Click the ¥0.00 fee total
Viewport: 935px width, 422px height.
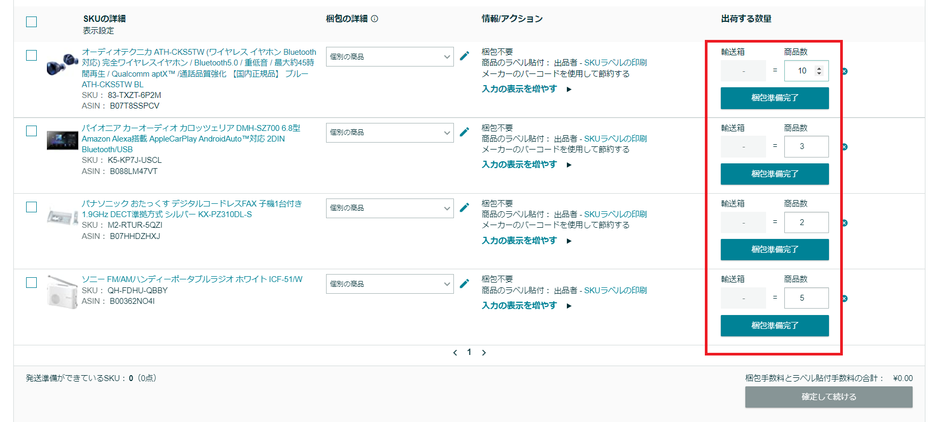point(903,378)
